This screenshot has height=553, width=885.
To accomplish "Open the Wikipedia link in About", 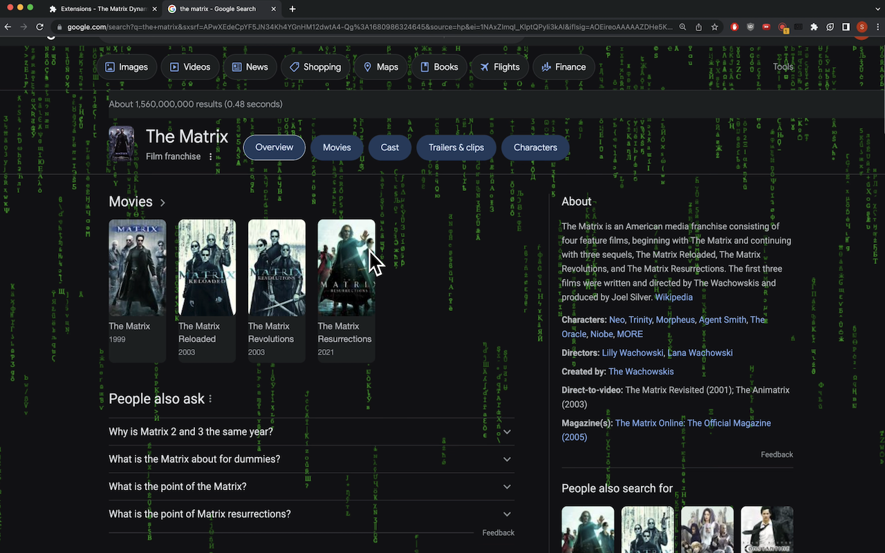I will coord(673,297).
